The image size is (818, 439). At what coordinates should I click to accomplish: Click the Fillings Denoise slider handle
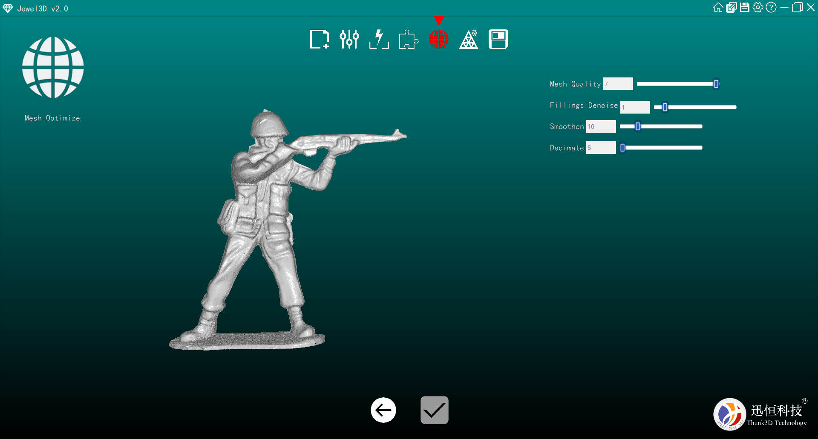[x=665, y=107]
